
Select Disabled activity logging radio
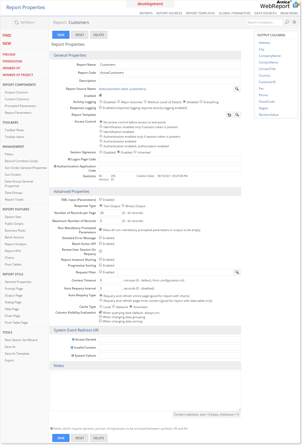pos(101,102)
